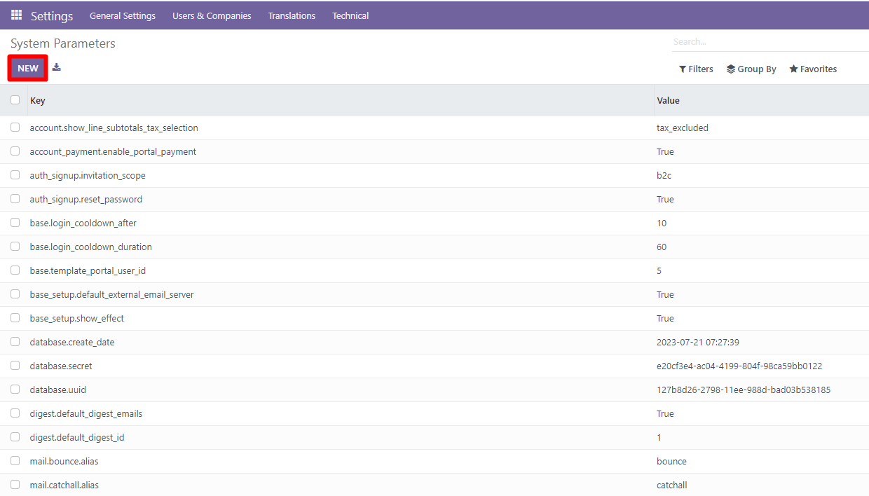The height and width of the screenshot is (496, 869).
Task: Click the Filters funnel icon
Action: (x=682, y=69)
